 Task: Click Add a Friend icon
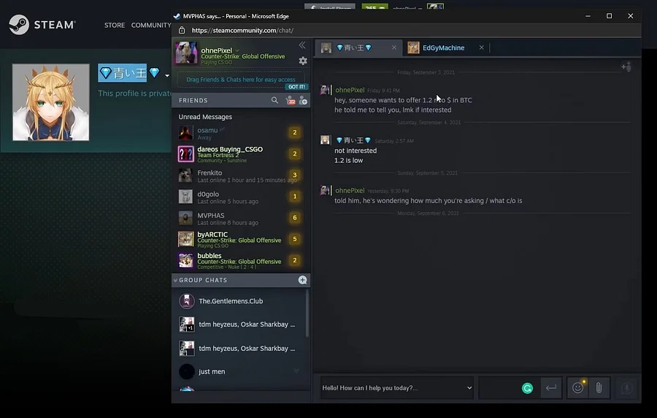(x=303, y=101)
